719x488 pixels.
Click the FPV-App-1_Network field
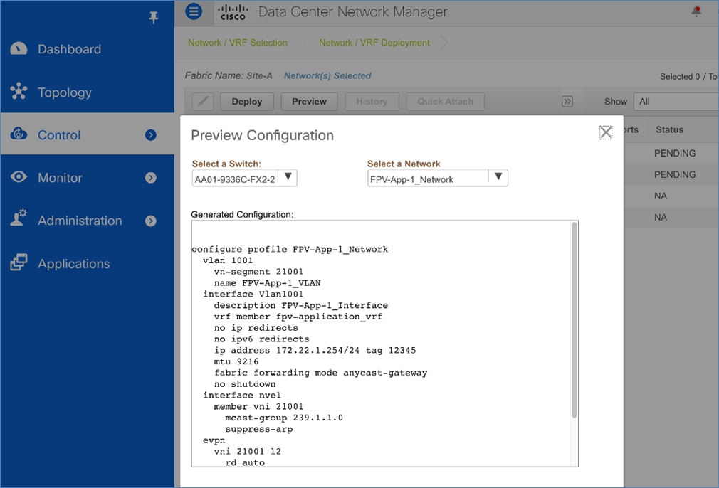438,178
